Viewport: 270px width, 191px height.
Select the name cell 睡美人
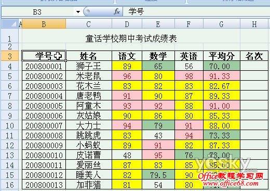pos(89,175)
